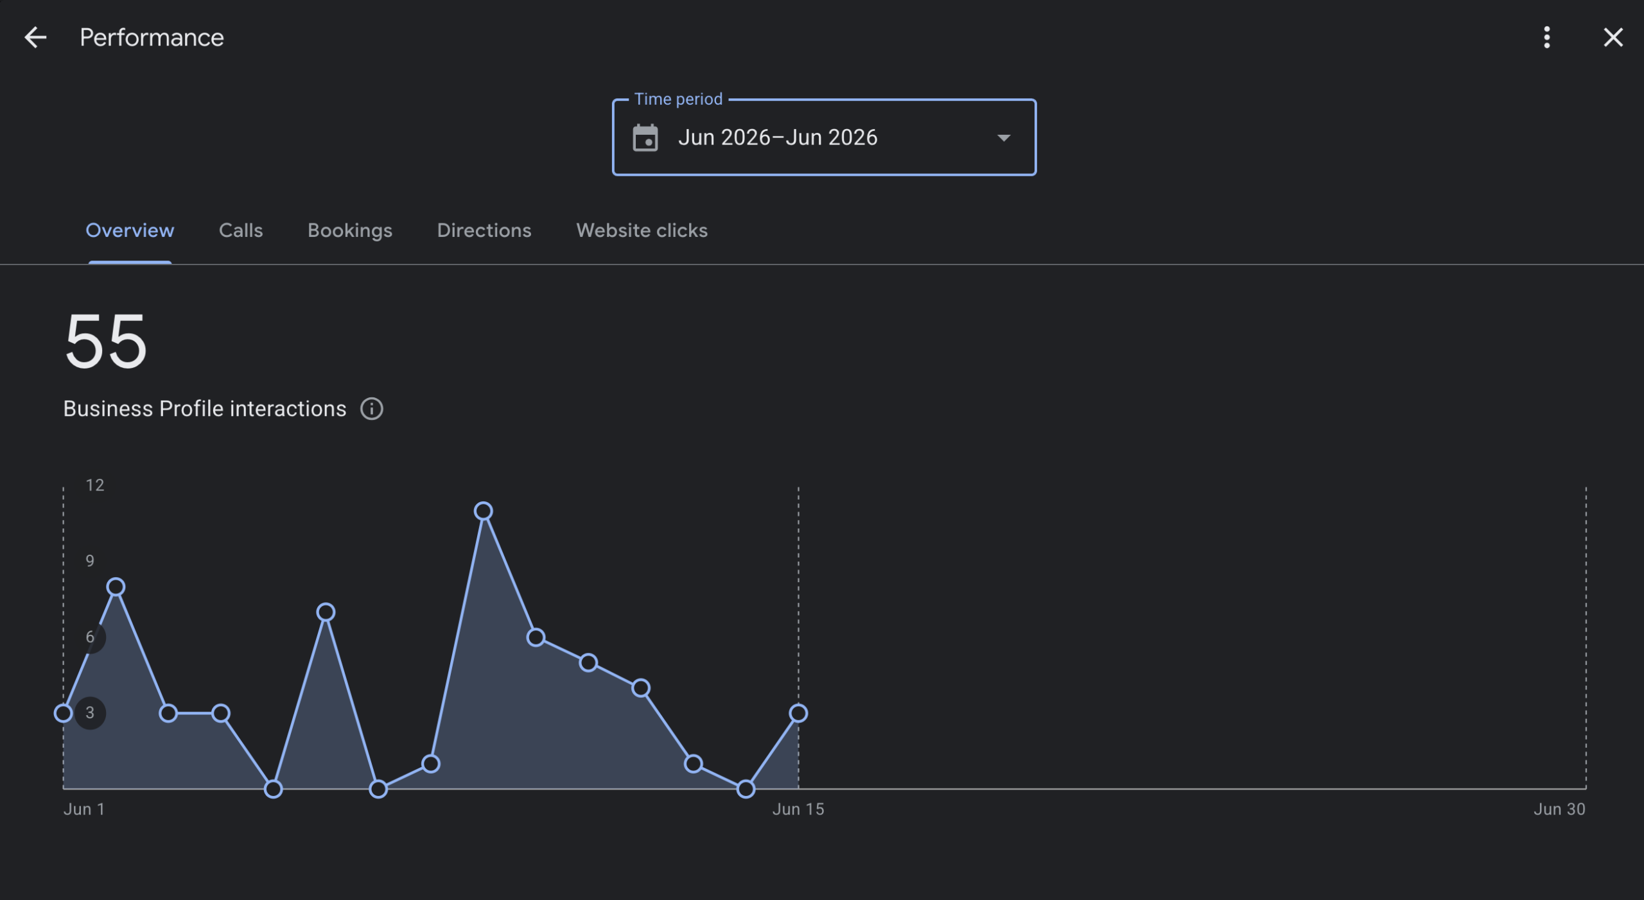This screenshot has width=1644, height=900.
Task: Open the Website clicks tab
Action: point(642,230)
